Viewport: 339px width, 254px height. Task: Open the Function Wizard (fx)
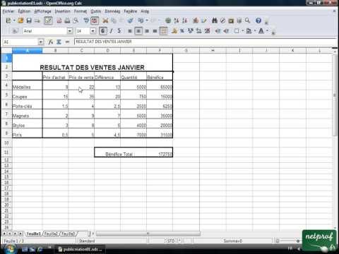click(50, 42)
